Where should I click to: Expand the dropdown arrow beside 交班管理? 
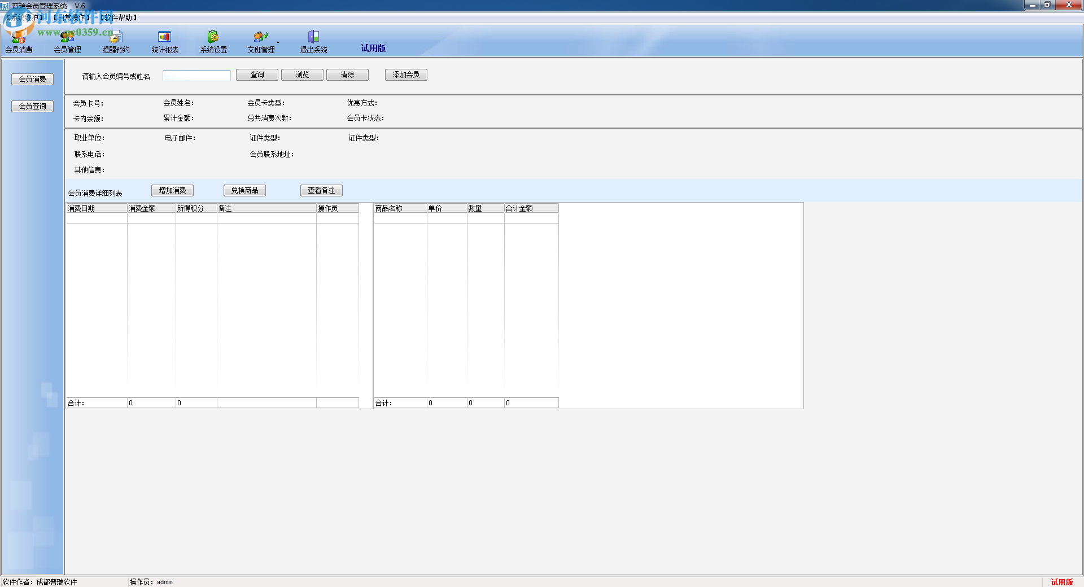tap(278, 42)
